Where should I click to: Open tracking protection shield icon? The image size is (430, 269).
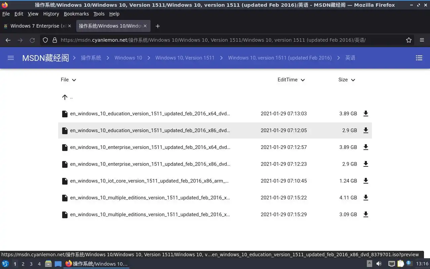tap(45, 40)
